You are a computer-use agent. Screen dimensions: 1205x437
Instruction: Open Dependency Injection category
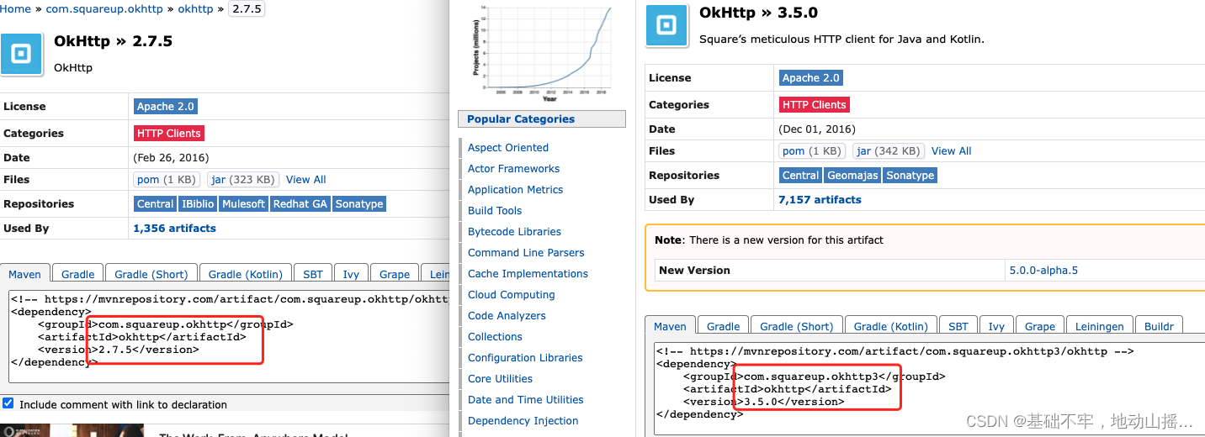(523, 420)
